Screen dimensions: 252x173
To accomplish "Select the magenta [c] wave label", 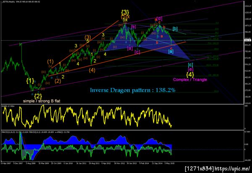I will point(137,52).
